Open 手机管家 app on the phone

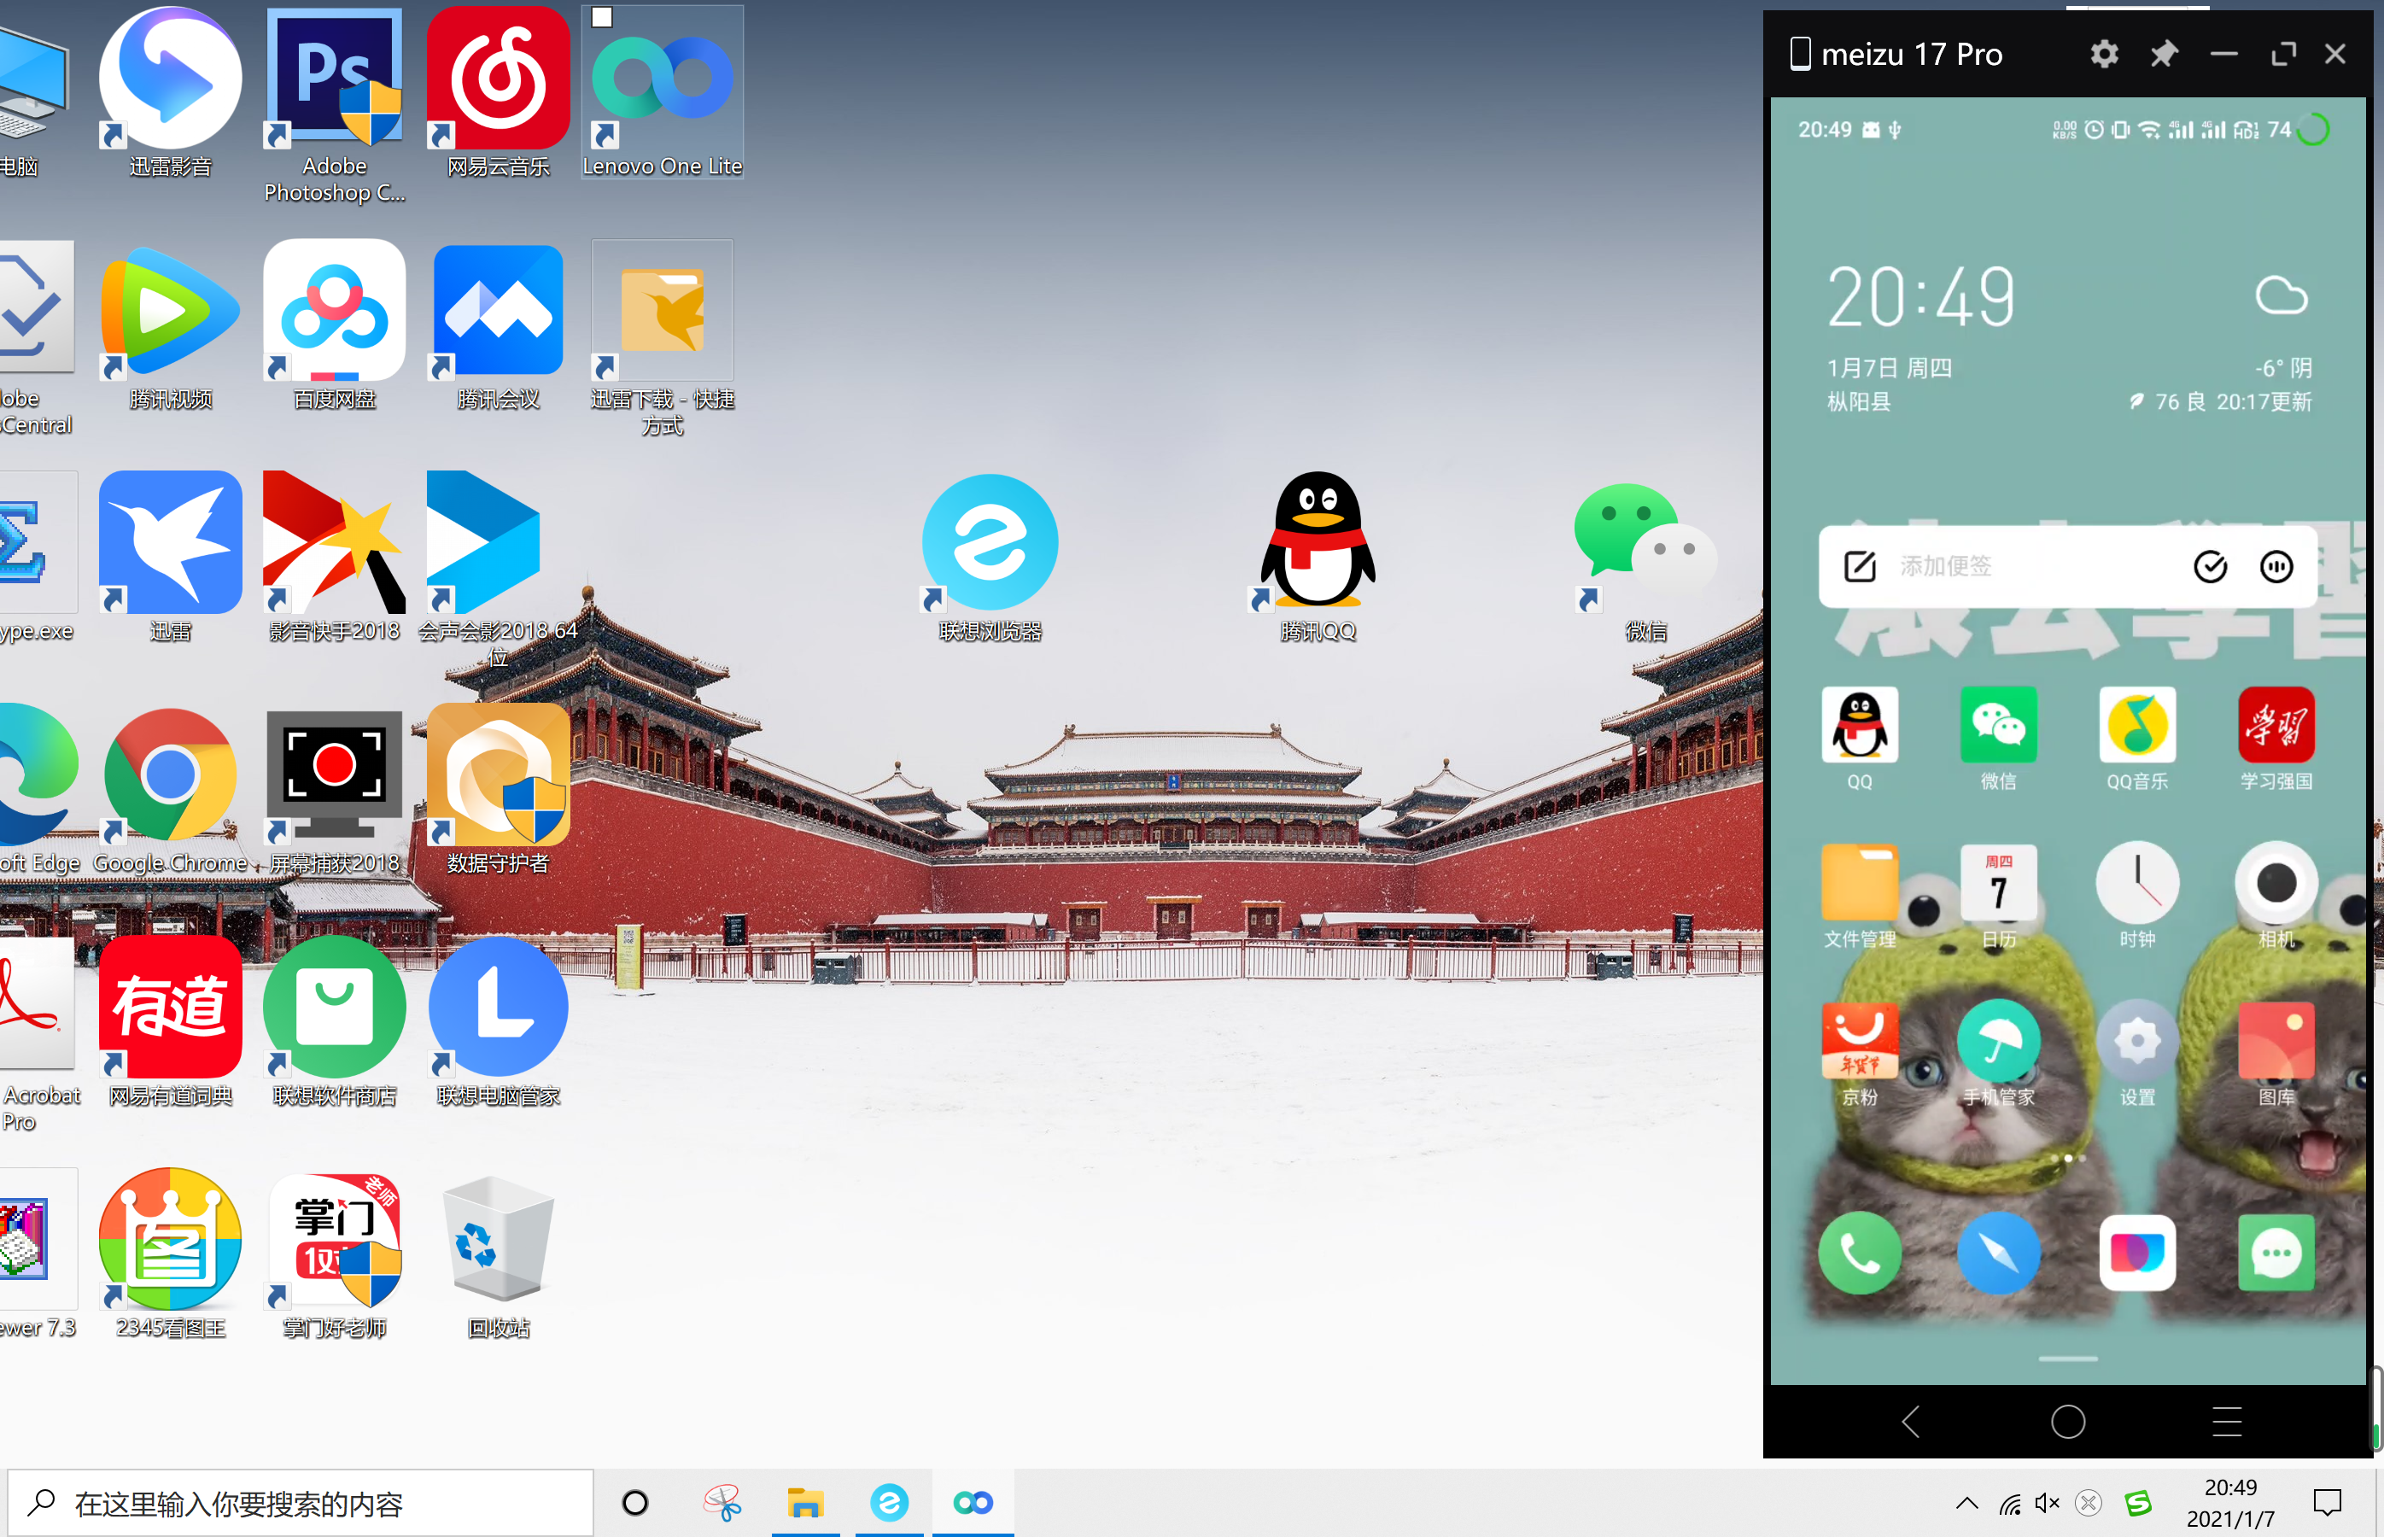(x=1998, y=1054)
